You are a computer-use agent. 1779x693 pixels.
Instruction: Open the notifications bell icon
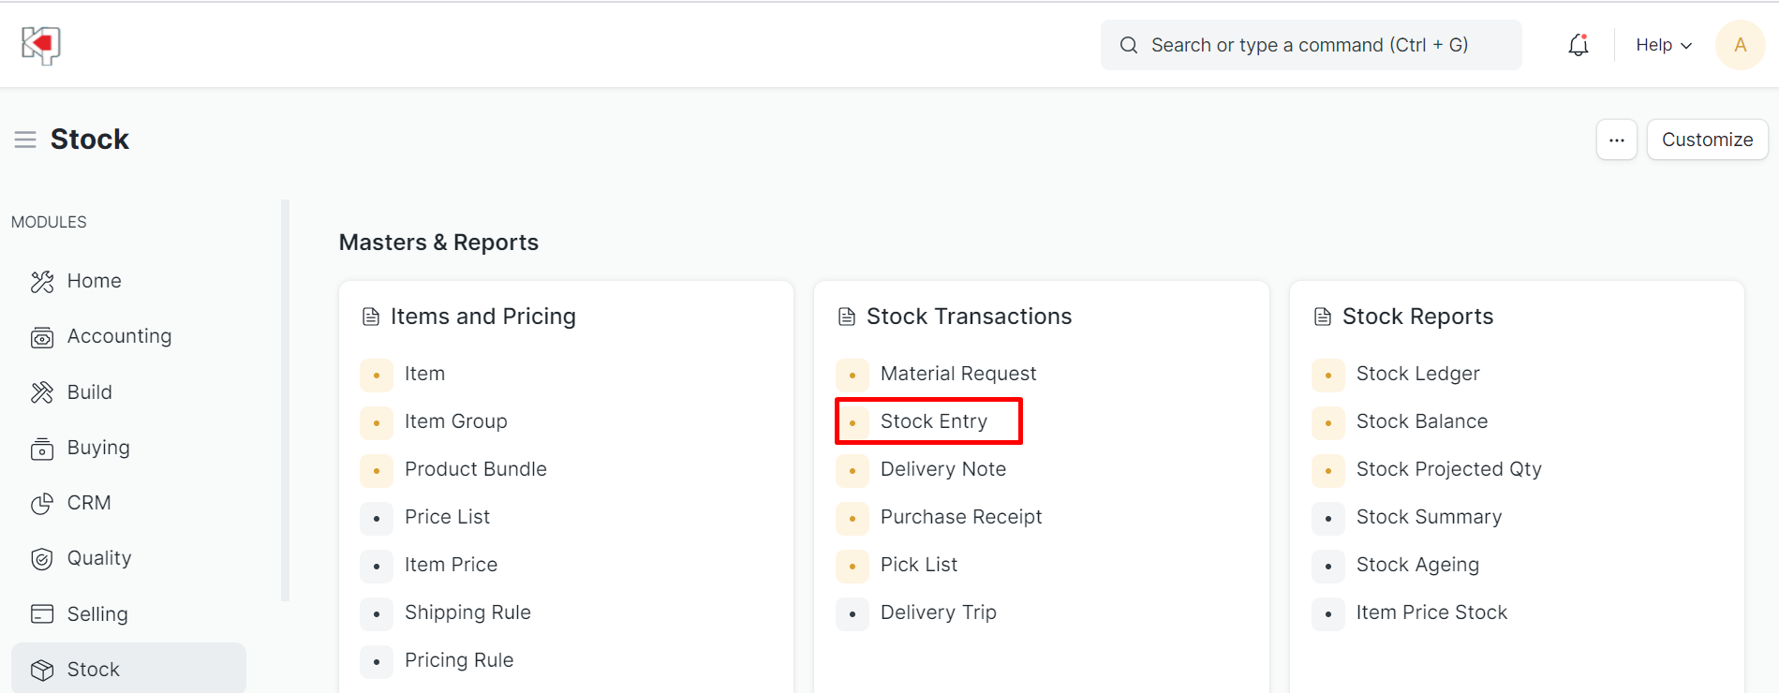[1579, 45]
